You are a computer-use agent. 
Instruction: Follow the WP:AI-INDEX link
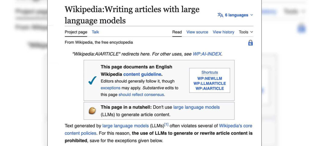(207, 54)
